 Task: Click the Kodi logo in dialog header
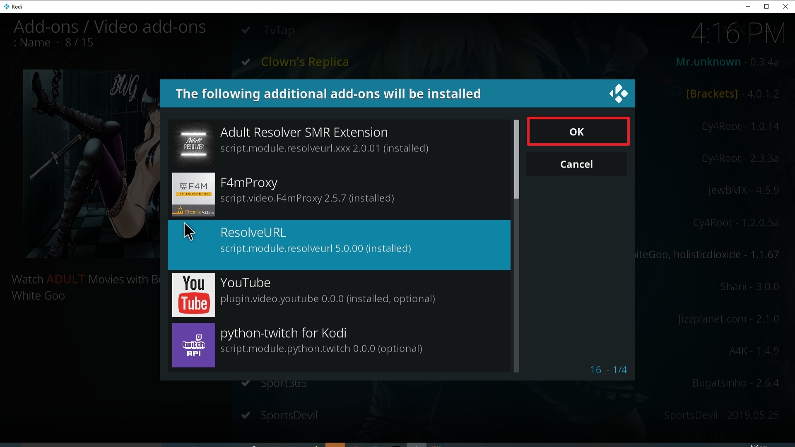pos(618,94)
